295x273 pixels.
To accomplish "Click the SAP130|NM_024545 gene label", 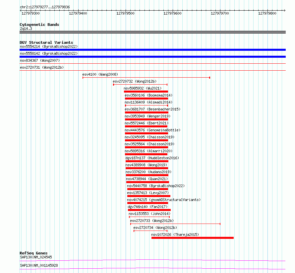I will pos(36,257).
